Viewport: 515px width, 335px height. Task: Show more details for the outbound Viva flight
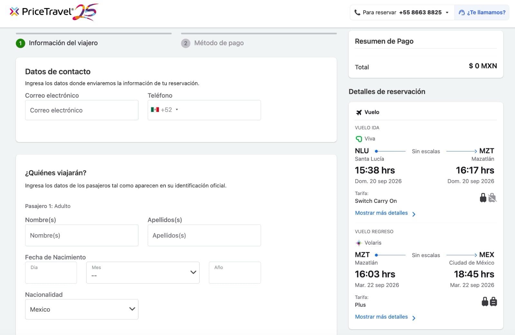(x=385, y=213)
